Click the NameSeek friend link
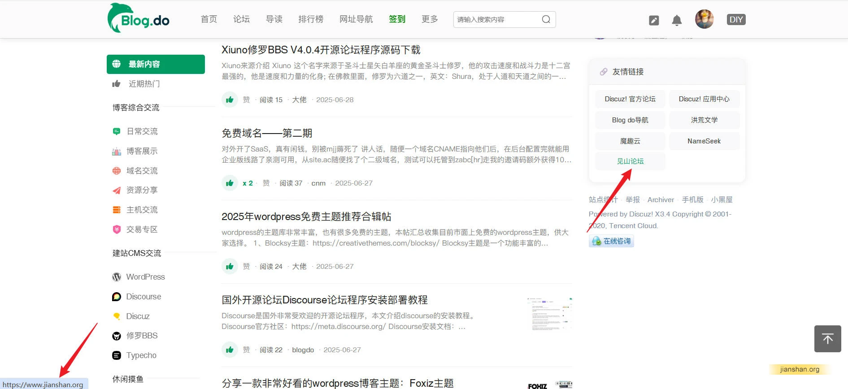Viewport: 848px width, 389px height. pyautogui.click(x=704, y=141)
